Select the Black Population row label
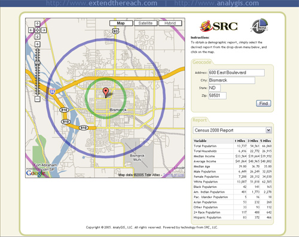 click(205, 187)
